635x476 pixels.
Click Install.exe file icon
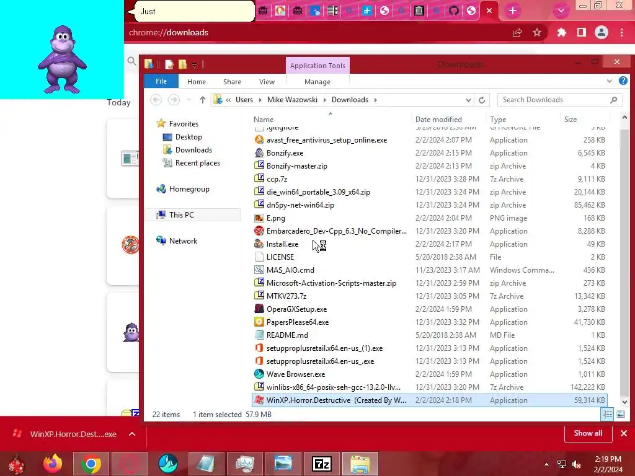[259, 244]
